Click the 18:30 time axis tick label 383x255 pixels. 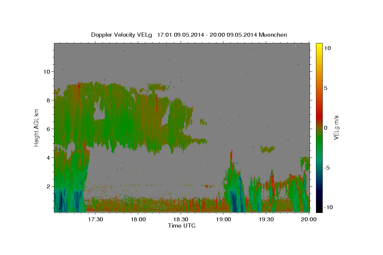click(181, 219)
